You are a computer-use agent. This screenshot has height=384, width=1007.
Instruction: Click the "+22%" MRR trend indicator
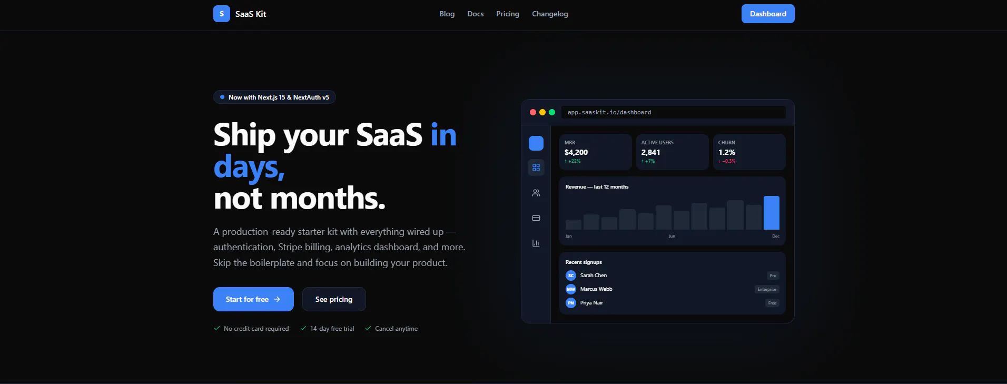pos(572,161)
